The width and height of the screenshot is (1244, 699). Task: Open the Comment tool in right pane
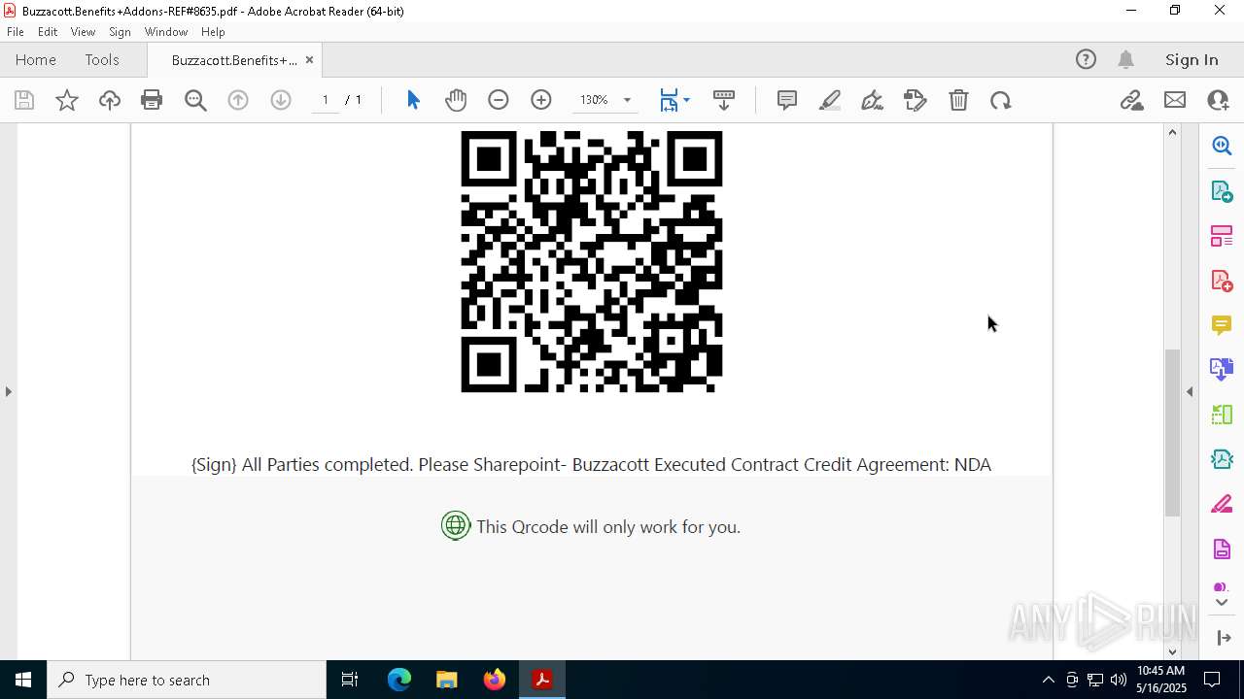pos(1222,324)
